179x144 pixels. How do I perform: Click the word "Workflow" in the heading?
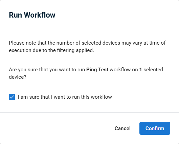[x=40, y=15]
